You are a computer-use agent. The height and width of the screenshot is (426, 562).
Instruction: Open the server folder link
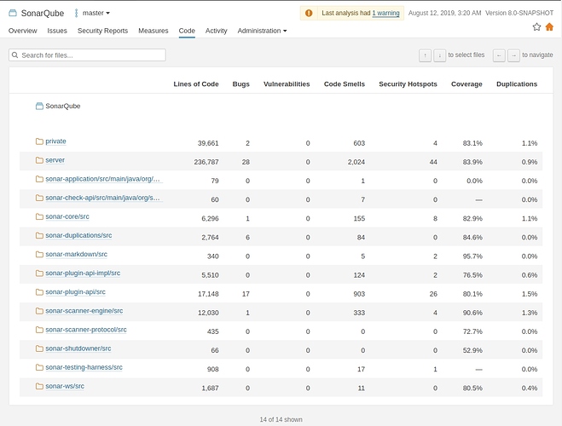[55, 160]
